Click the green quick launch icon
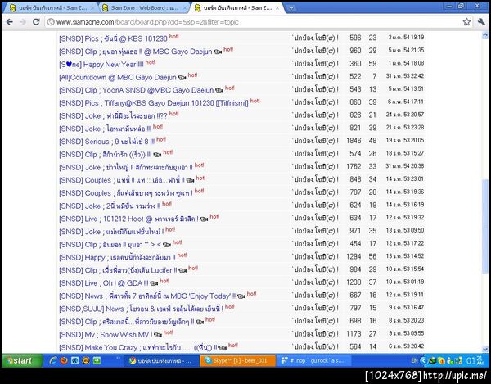 (97, 360)
